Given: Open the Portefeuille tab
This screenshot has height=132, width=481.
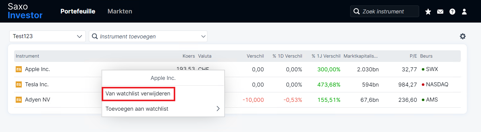Looking at the screenshot, I should click(x=78, y=11).
